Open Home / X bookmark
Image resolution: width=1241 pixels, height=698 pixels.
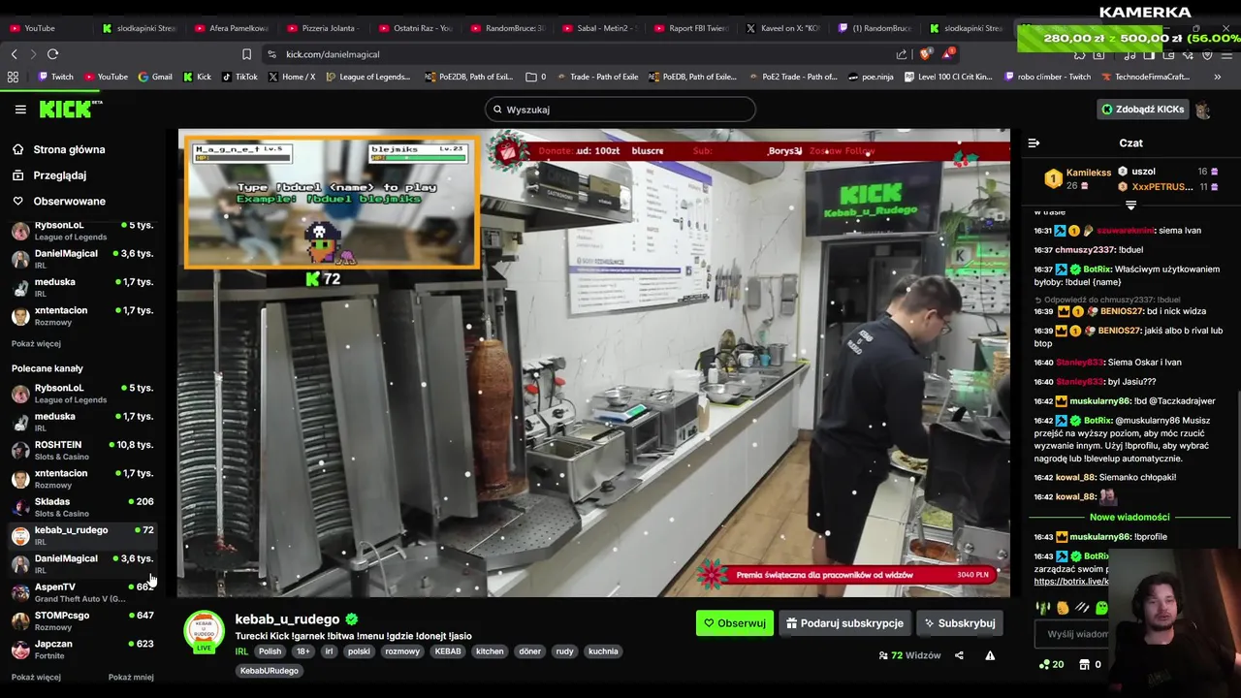pyautogui.click(x=291, y=77)
